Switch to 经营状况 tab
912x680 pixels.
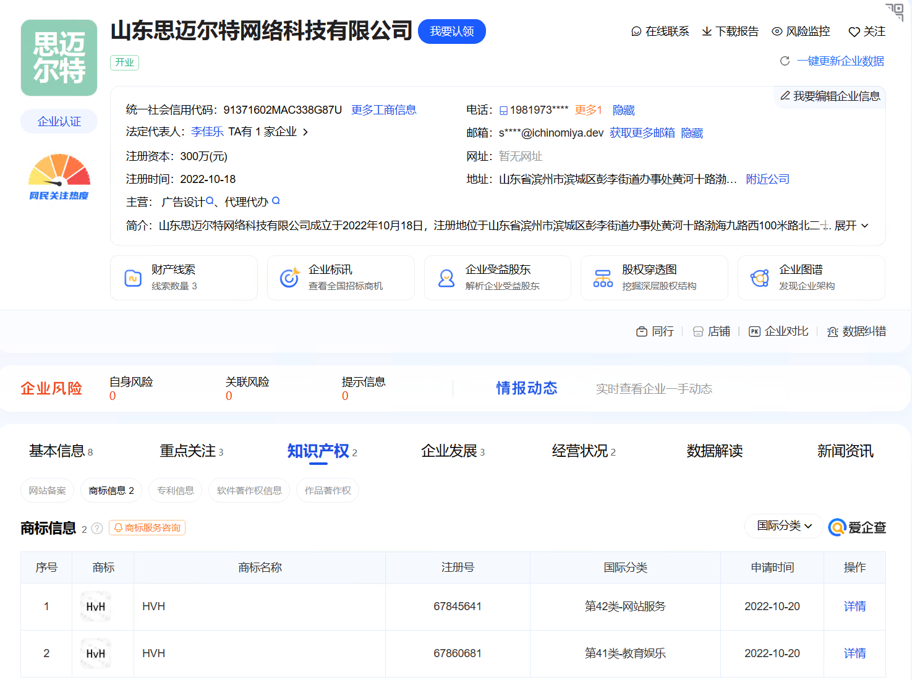click(x=584, y=451)
